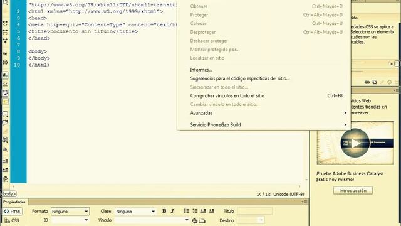Click the Attach Style Sheet link icon
This screenshot has height=226, width=401.
coord(367,82)
